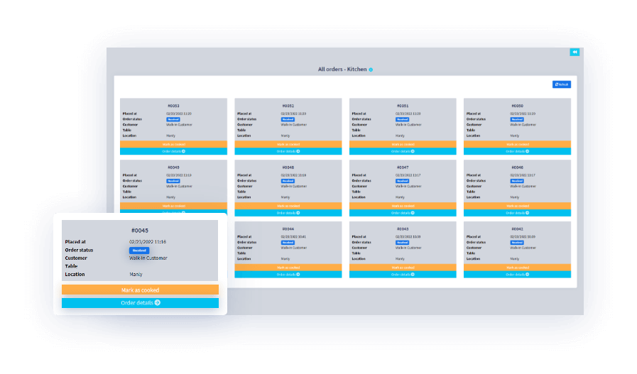
Task: Click the double-arrow back icon at top right
Action: (x=574, y=52)
